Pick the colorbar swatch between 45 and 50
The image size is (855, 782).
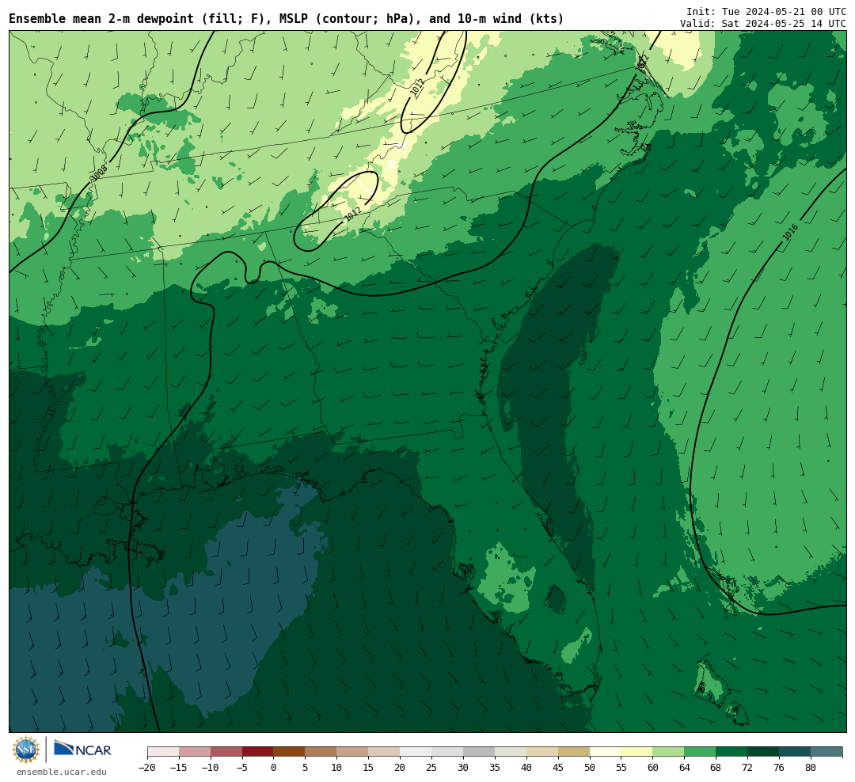574,752
